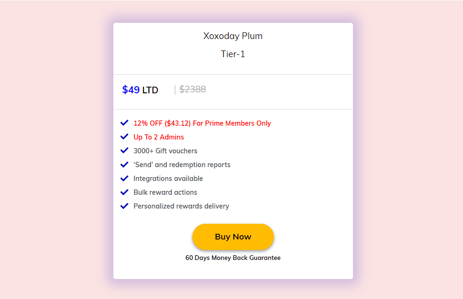Select the 3000+ Gift vouchers feature
This screenshot has width=463, height=299.
coord(165,150)
